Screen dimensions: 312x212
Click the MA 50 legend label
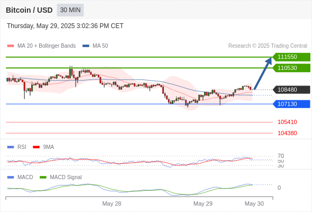tap(100, 46)
